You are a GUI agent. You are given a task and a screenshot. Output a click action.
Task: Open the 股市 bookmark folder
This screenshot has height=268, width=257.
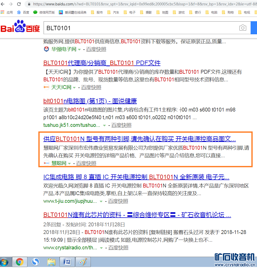click(x=97, y=12)
